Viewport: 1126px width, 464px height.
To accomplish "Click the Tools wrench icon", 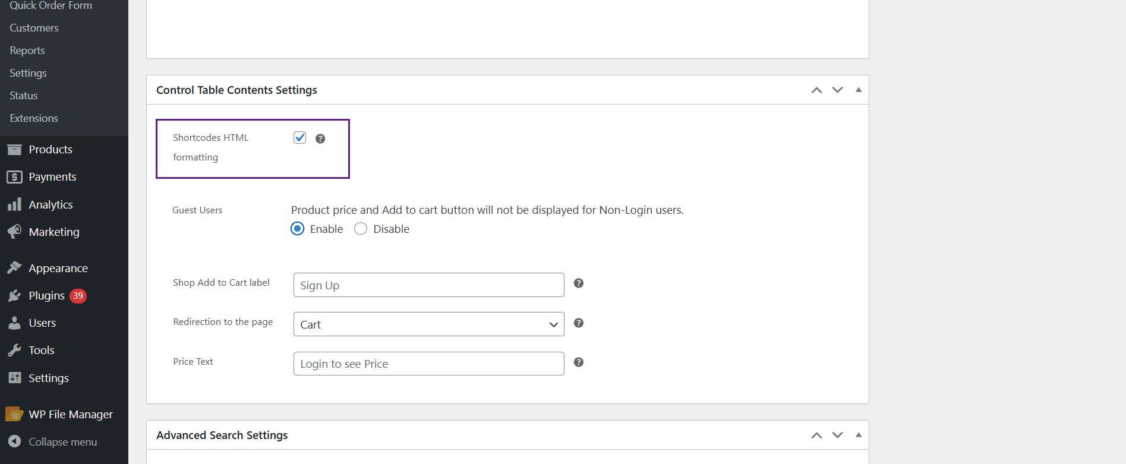I will pyautogui.click(x=15, y=350).
